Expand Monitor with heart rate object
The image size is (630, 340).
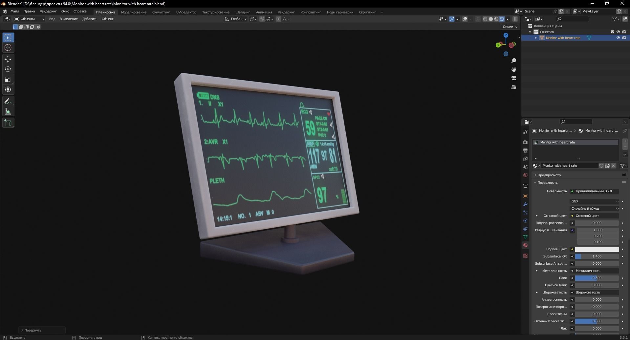(x=536, y=38)
